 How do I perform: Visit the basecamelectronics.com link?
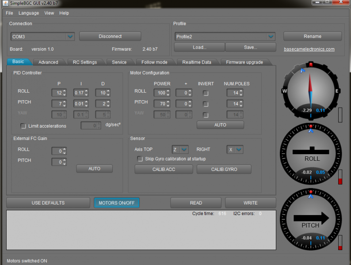(309, 49)
